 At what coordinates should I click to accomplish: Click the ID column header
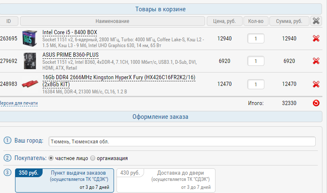tap(8, 21)
